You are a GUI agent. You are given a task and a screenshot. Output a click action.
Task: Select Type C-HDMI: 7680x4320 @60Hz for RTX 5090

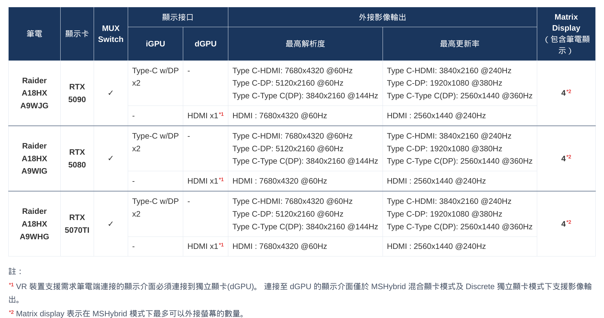click(292, 70)
